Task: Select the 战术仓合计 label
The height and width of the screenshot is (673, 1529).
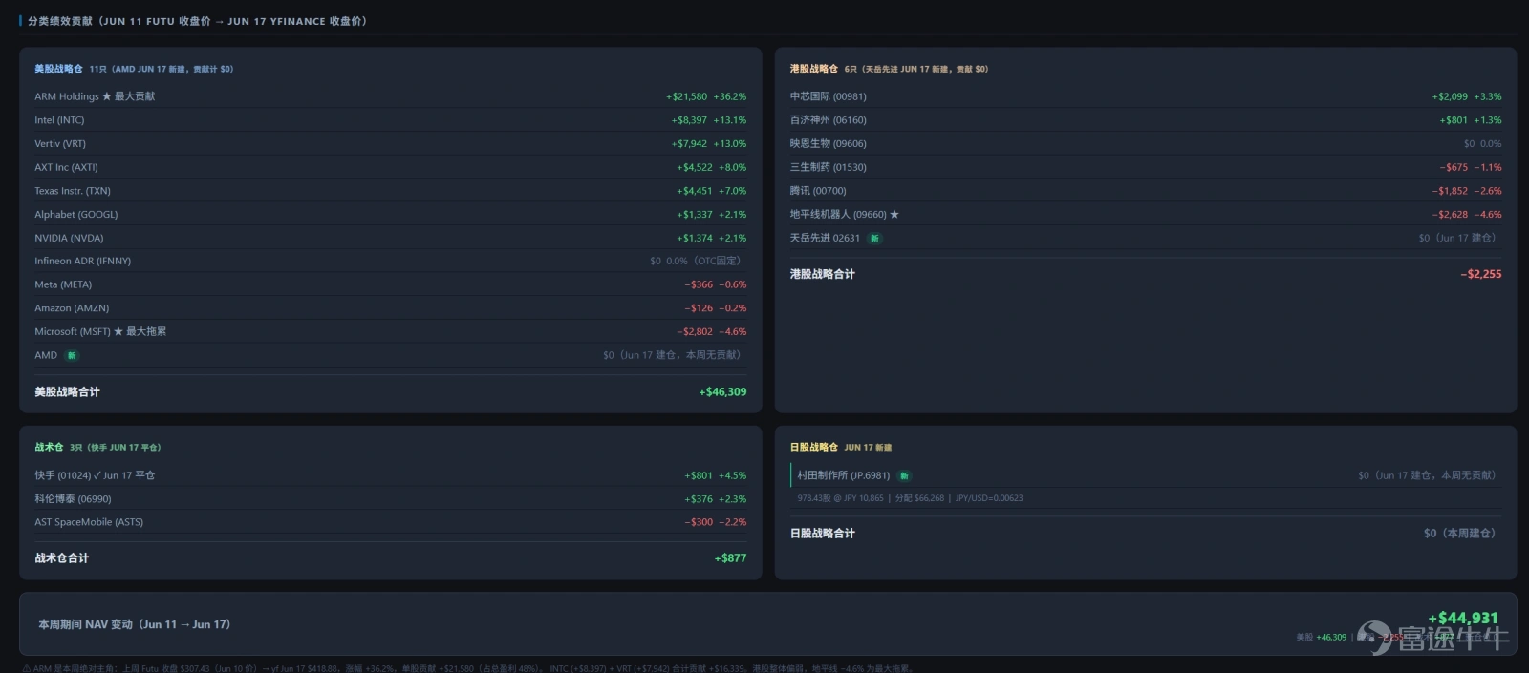Action: point(62,558)
